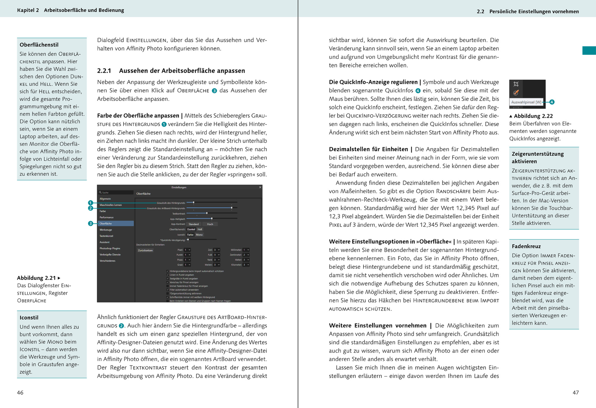Screen dimensions: 596x408
Task: Open the Assistent settings category
Action: coord(116,242)
